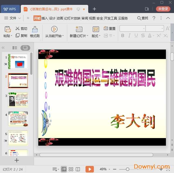Open the slide Layout icon

96,29
